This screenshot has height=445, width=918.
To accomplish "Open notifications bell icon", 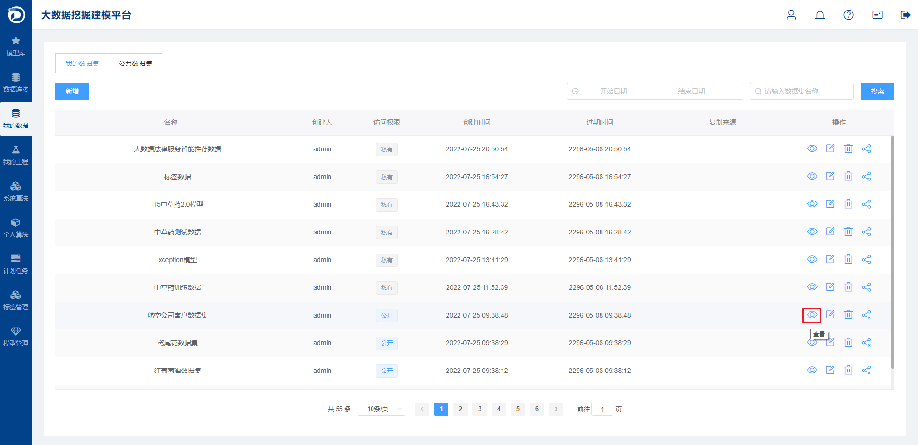I will [820, 15].
